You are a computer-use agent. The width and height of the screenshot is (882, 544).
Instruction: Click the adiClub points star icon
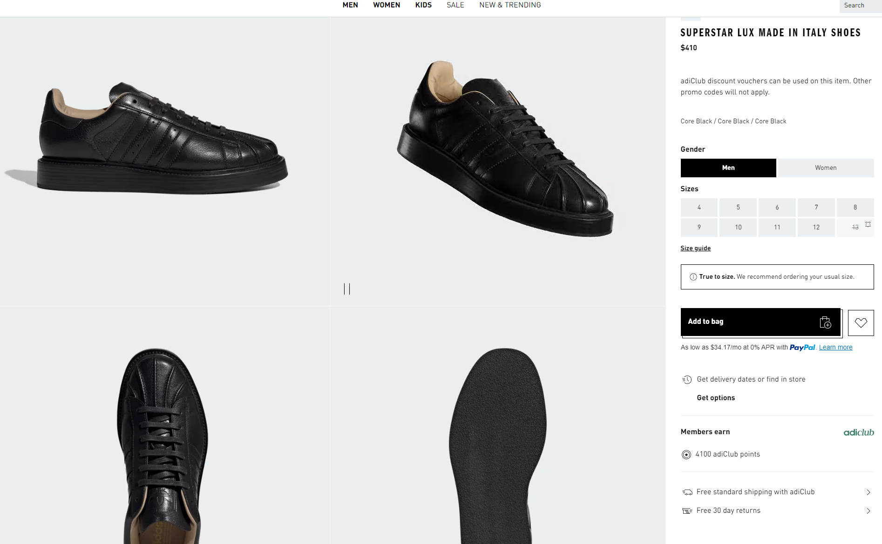686,455
